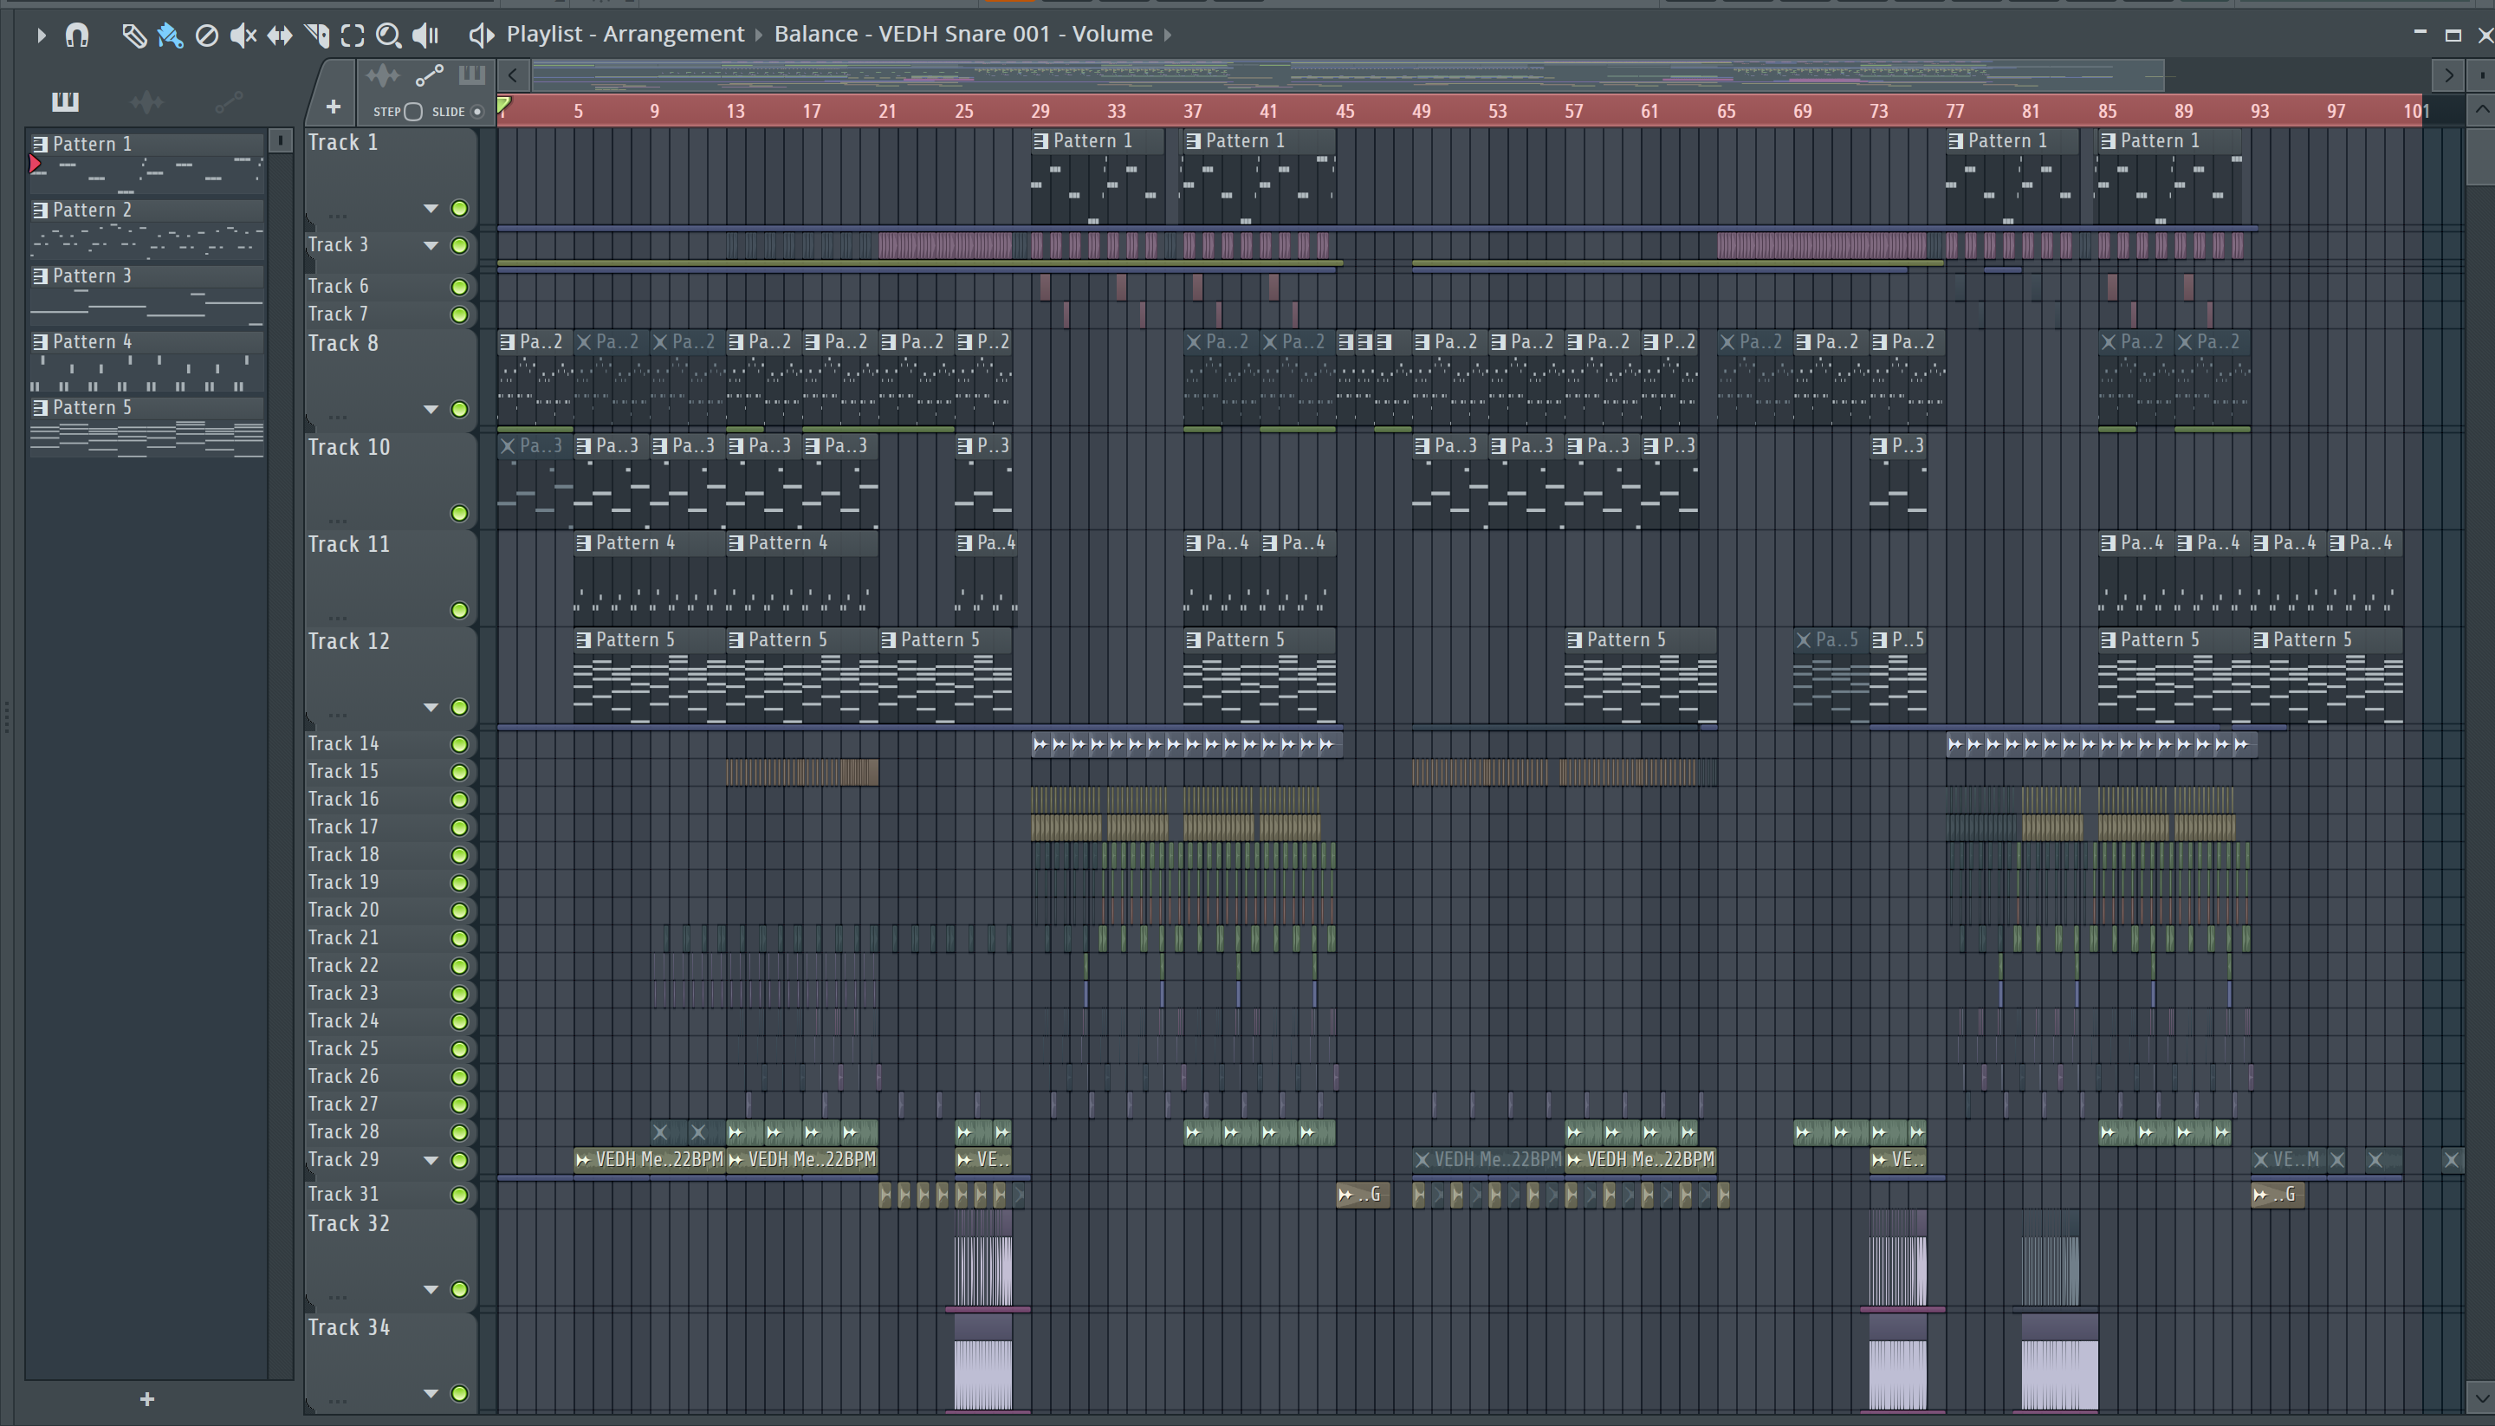Select the Slice tool

[316, 36]
